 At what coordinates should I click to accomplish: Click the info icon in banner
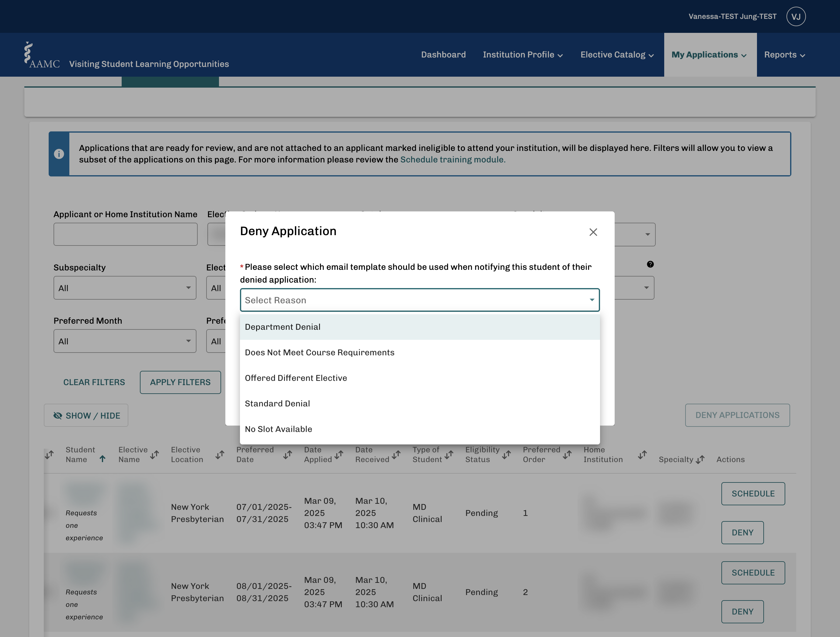(59, 154)
